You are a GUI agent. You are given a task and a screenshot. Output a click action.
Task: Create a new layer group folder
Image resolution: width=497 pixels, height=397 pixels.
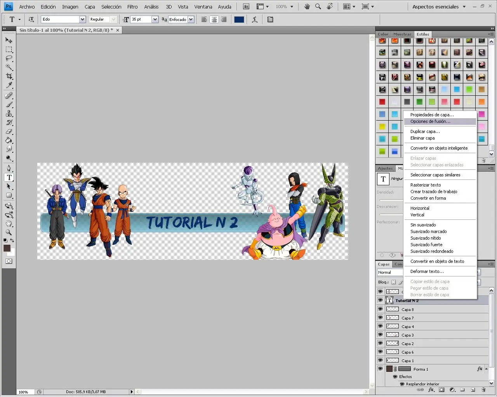[462, 390]
